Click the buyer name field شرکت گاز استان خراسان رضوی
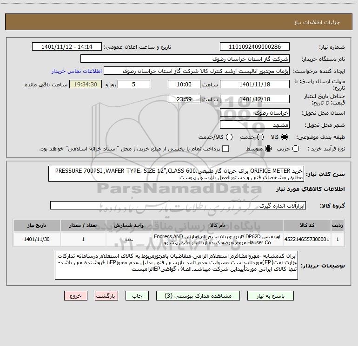 tap(185, 59)
